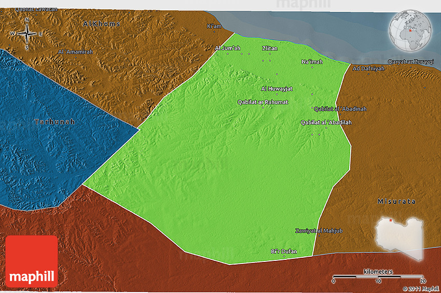Click the Ki'am place label
This screenshot has height=293, width=441.
pos(214,26)
